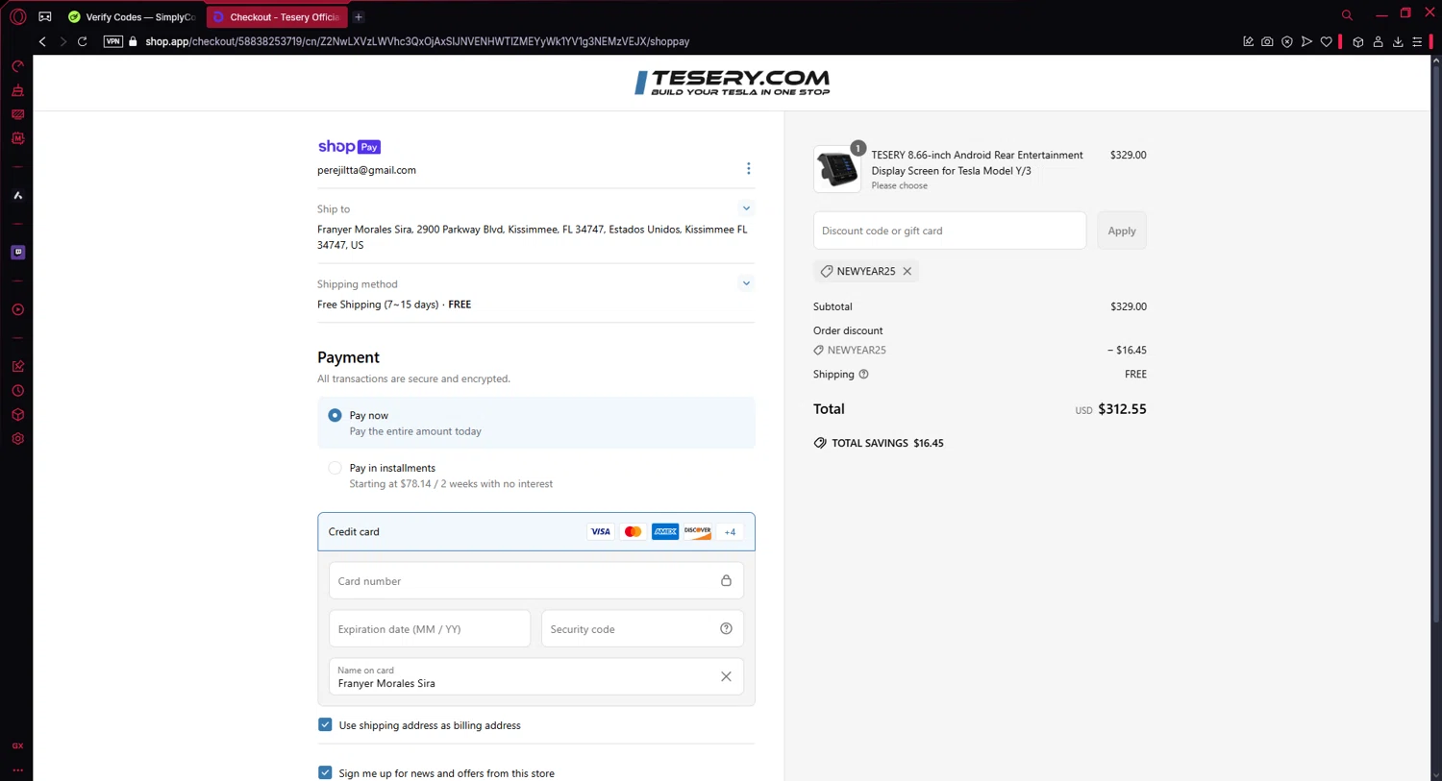Focus the Expiration date field
Image resolution: width=1442 pixels, height=781 pixels.
click(x=430, y=628)
